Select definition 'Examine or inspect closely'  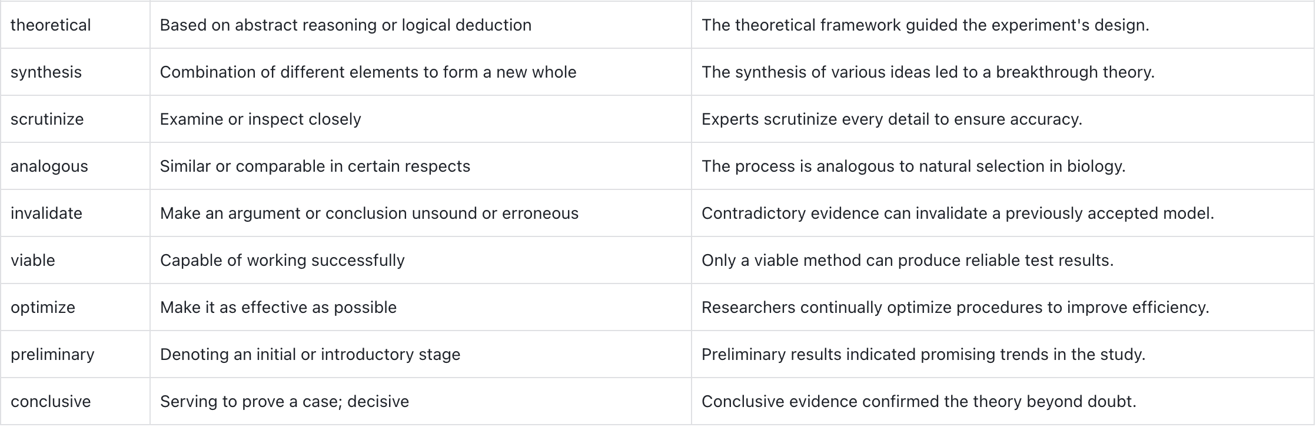coord(260,119)
